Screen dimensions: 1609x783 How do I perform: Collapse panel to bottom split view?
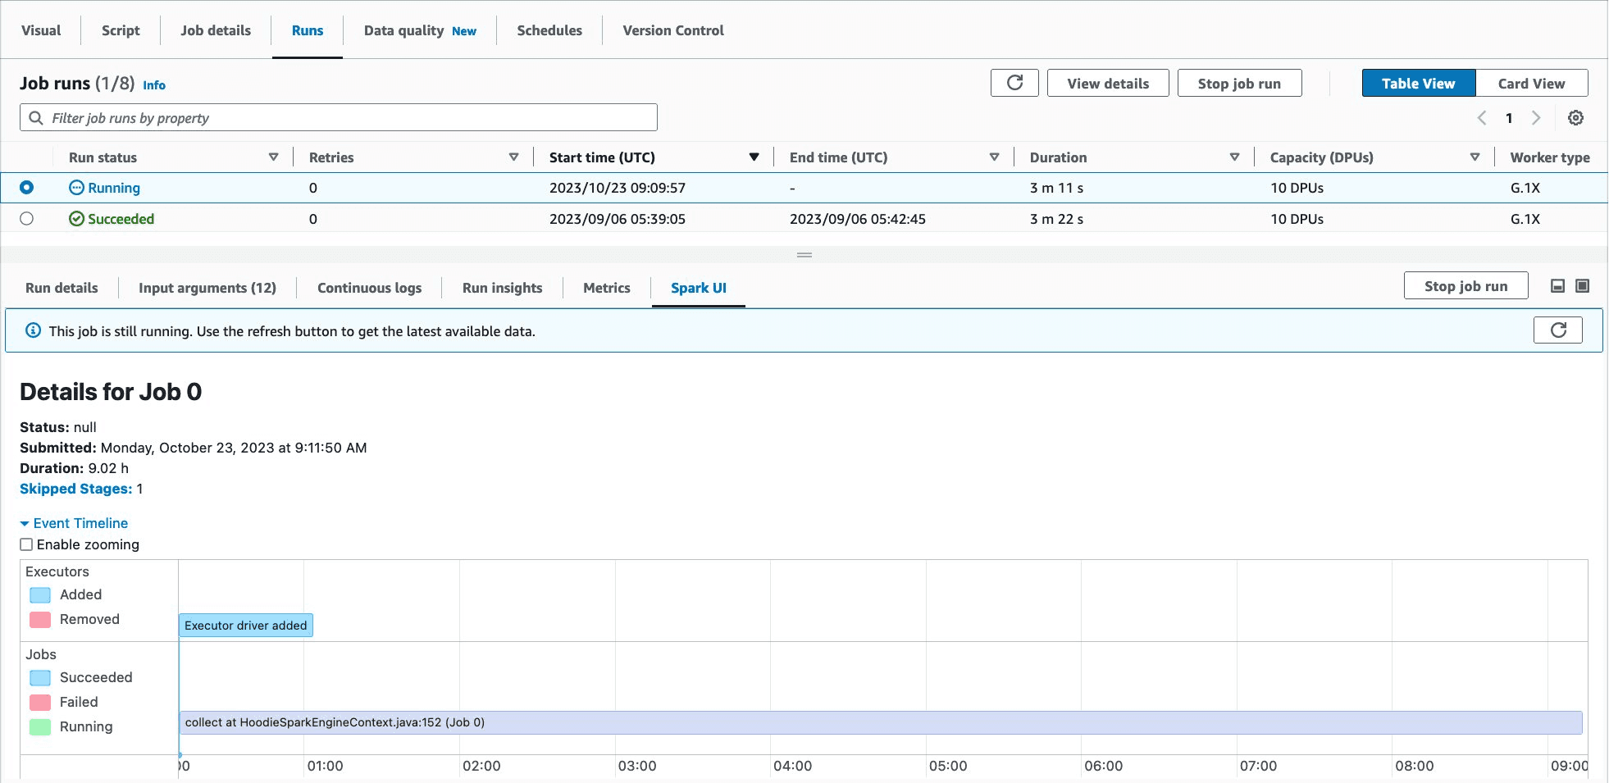click(x=1557, y=286)
